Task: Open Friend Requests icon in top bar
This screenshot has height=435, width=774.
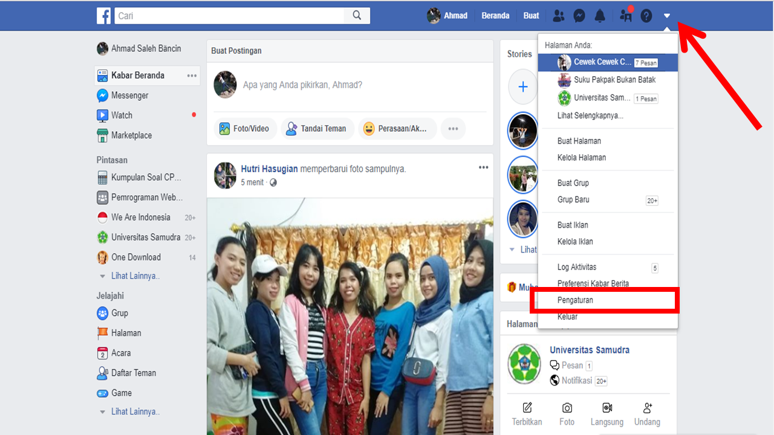Action: coord(559,16)
